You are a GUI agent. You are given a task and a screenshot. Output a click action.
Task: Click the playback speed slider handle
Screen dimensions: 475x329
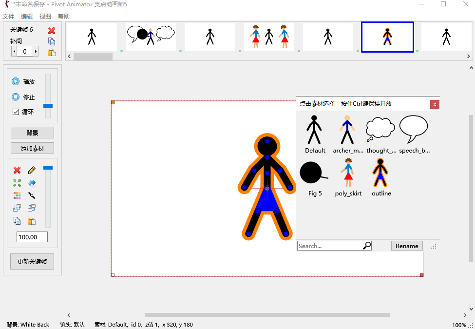[x=48, y=106]
